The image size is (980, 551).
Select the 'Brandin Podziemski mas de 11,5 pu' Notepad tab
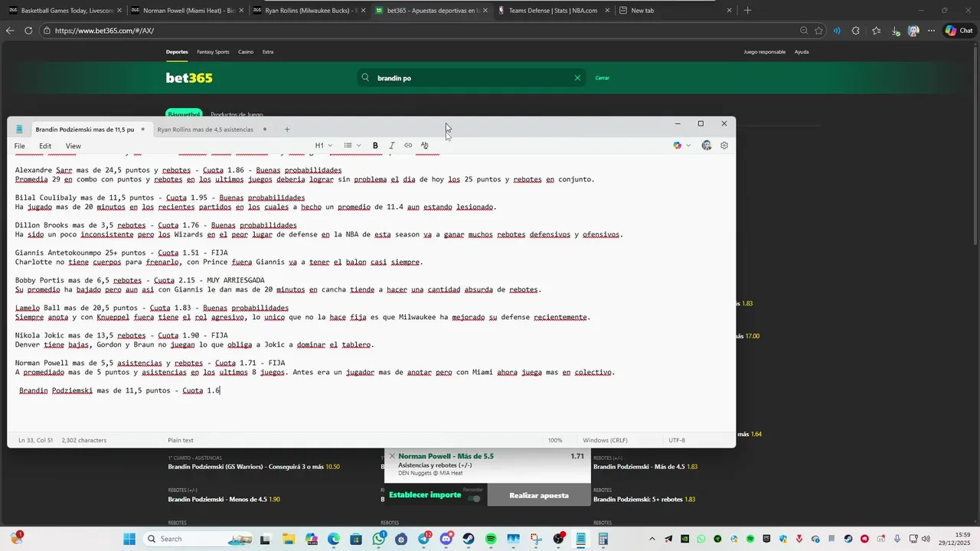(x=85, y=129)
